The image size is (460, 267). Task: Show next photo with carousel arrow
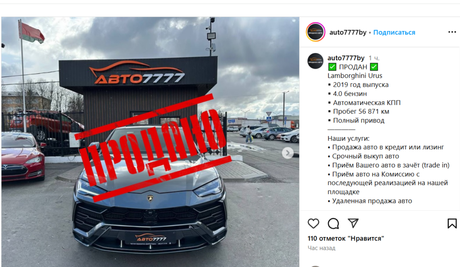click(x=288, y=153)
